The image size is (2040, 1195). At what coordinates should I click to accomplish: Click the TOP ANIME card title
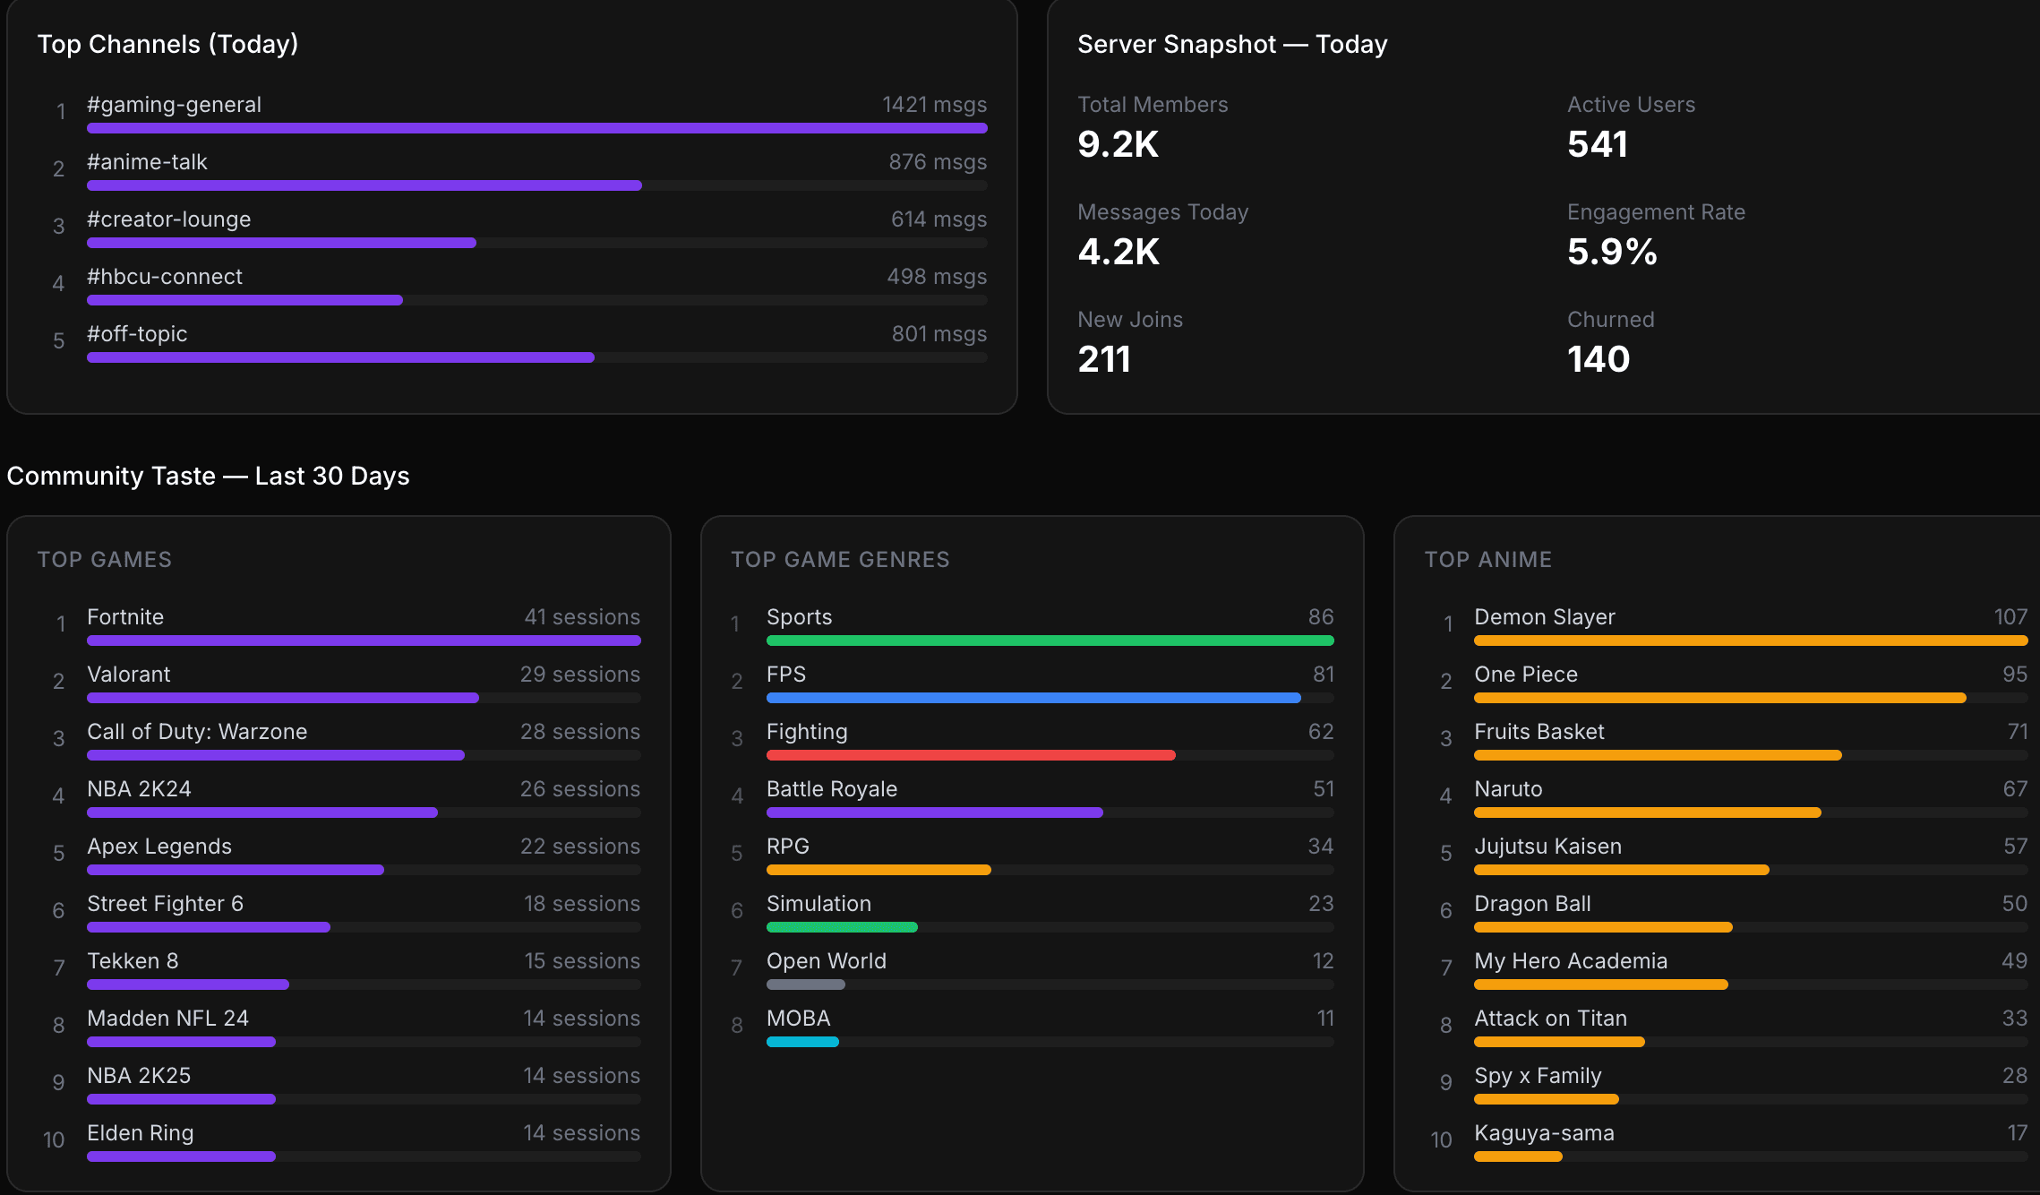pos(1488,560)
